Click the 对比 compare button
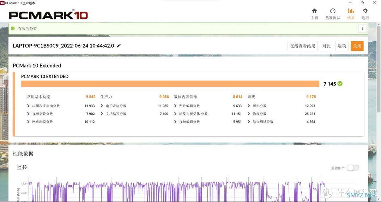 pos(326,46)
